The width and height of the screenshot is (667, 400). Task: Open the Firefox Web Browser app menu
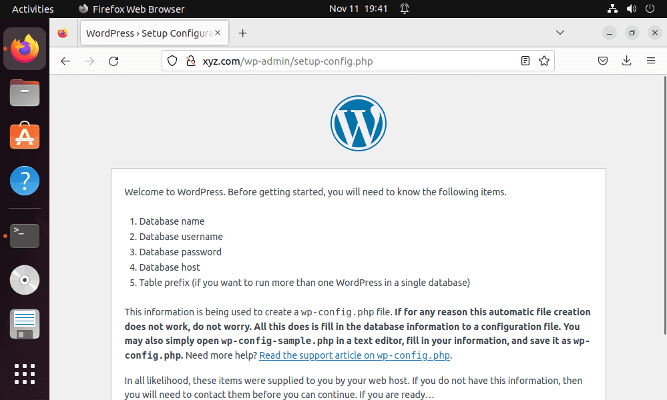point(132,9)
